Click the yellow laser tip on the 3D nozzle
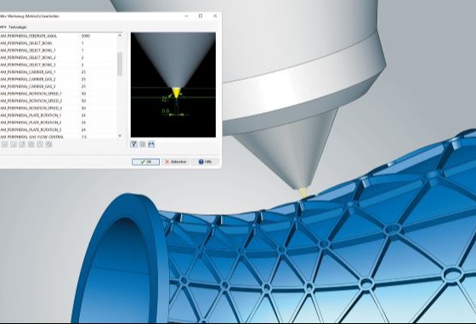This screenshot has height=324, width=476. coord(303,193)
